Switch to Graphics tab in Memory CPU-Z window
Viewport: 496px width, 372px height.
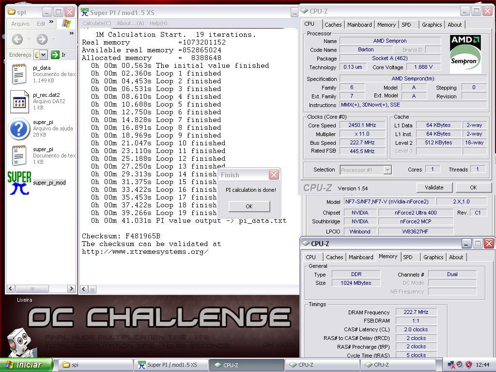point(434,257)
